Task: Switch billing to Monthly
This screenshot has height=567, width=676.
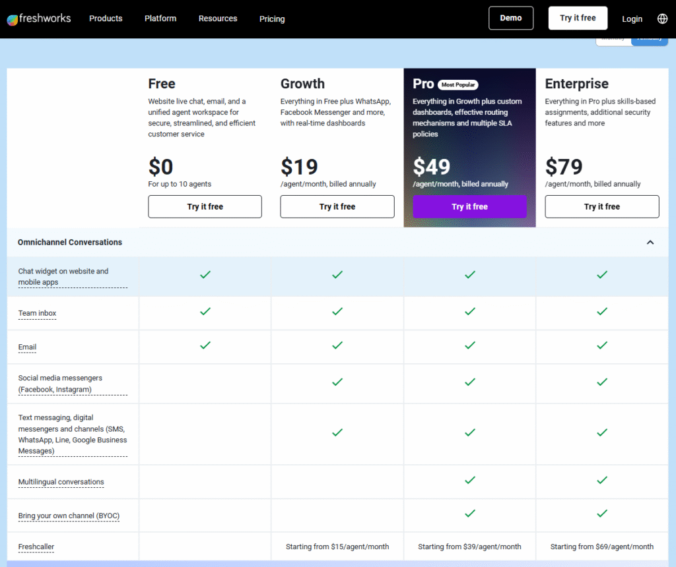Action: pyautogui.click(x=613, y=38)
